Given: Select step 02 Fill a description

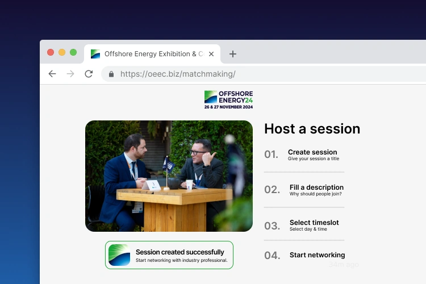Looking at the screenshot, I should (x=304, y=190).
